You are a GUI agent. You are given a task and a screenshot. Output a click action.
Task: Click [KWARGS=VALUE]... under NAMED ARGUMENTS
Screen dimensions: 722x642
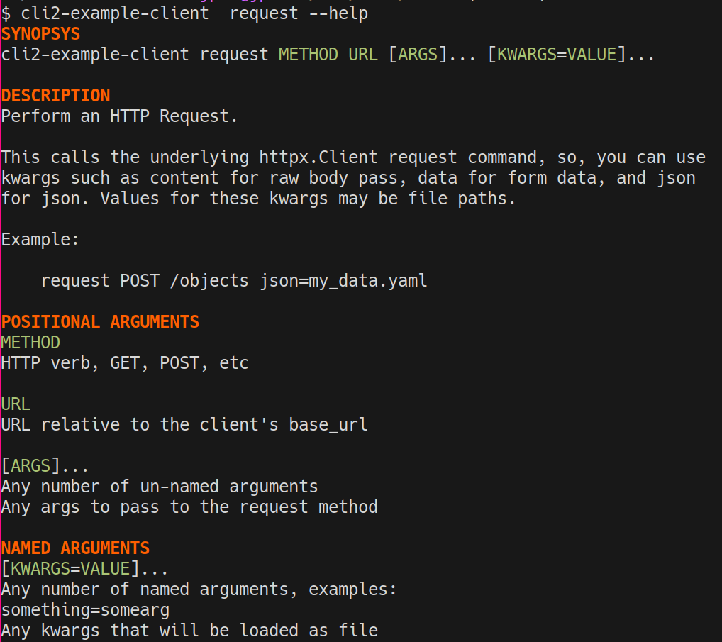click(x=84, y=569)
